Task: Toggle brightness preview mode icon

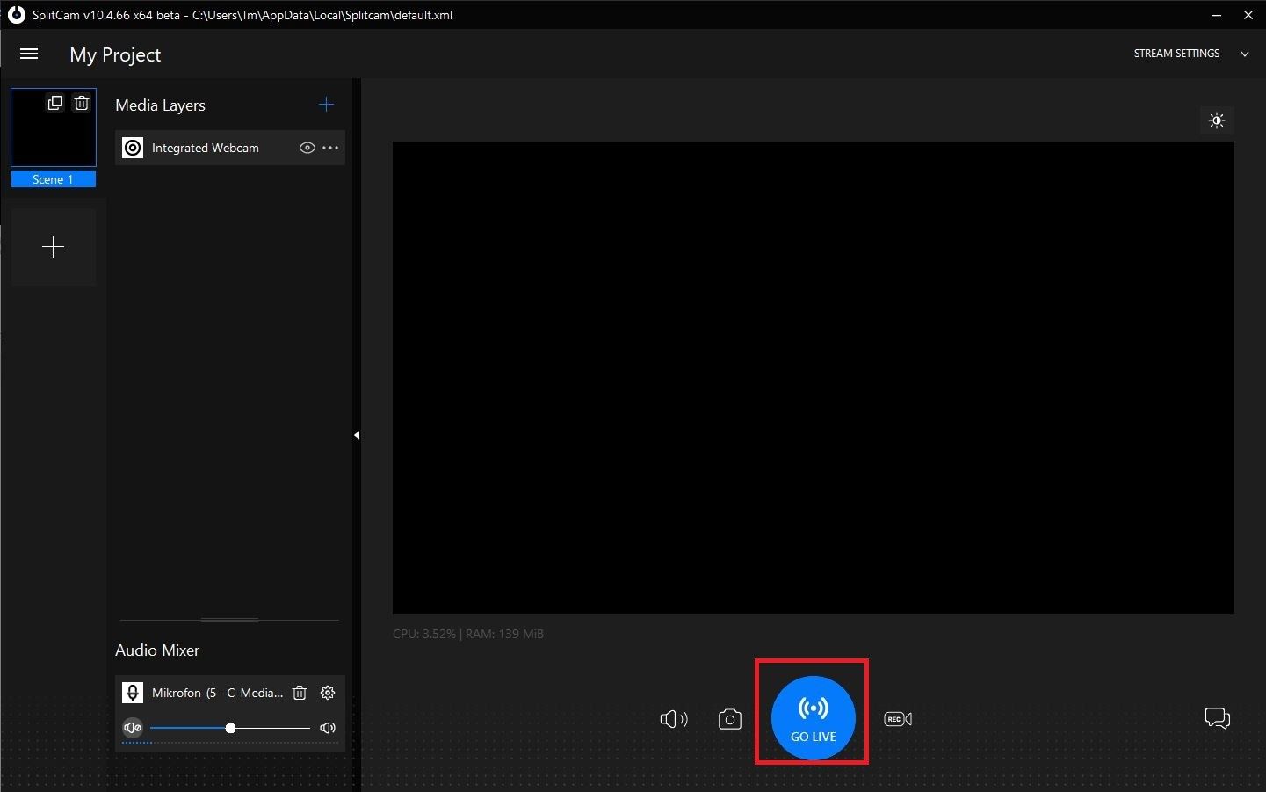Action: tap(1217, 120)
